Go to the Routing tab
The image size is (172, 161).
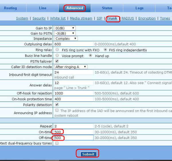(x=10, y=8)
